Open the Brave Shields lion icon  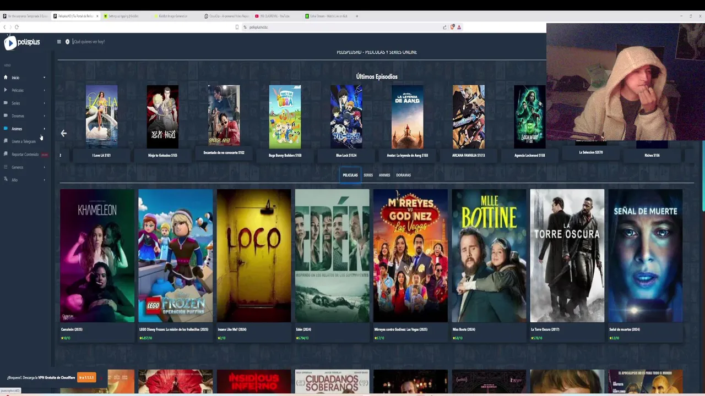[x=452, y=27]
